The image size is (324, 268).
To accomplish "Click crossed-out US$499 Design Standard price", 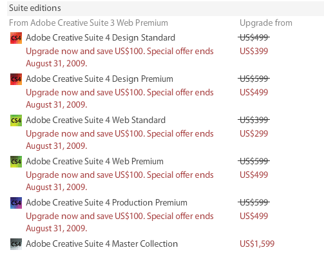I will click(x=254, y=37).
